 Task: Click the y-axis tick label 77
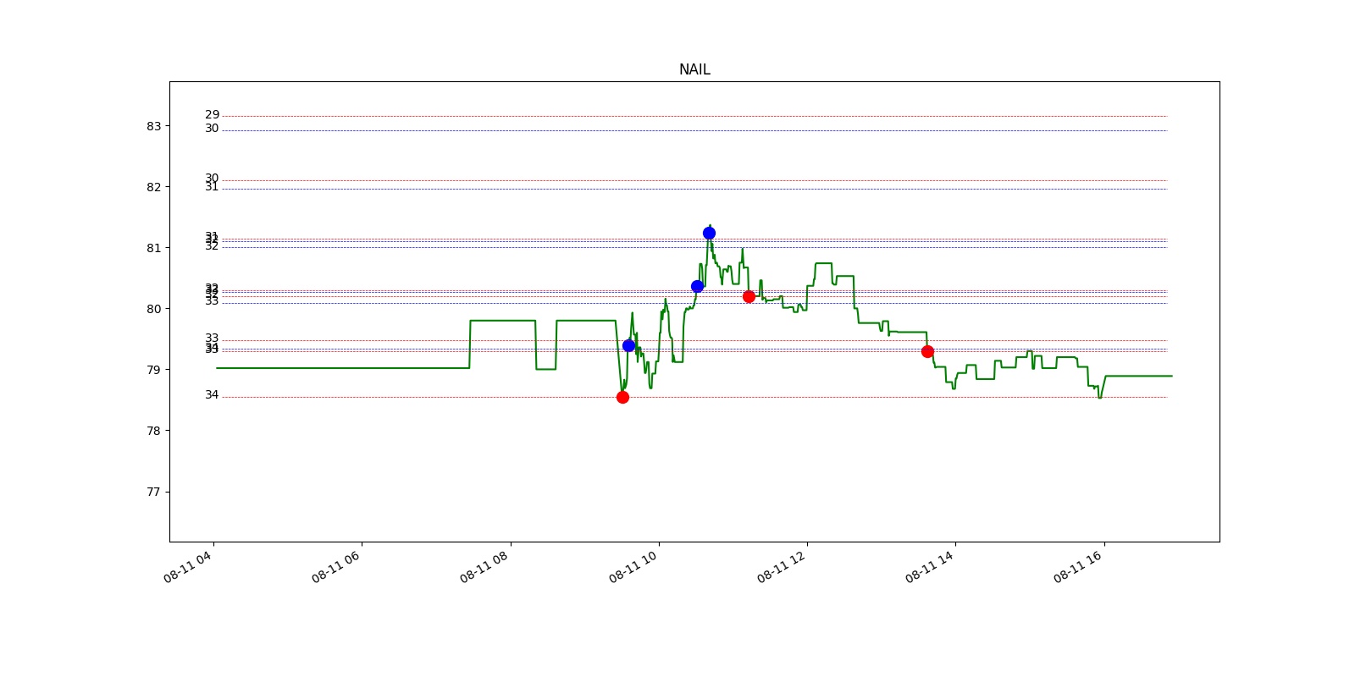(x=153, y=492)
